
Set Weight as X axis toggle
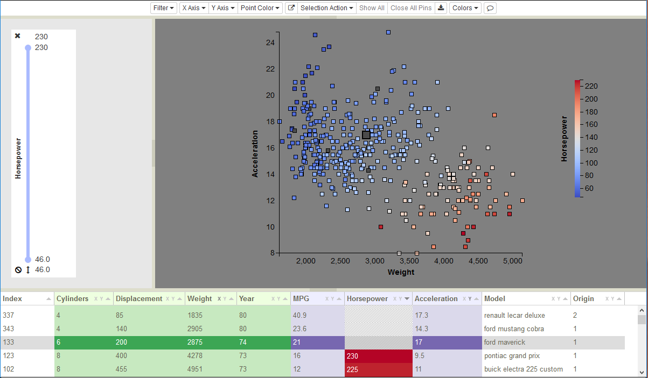click(x=219, y=299)
